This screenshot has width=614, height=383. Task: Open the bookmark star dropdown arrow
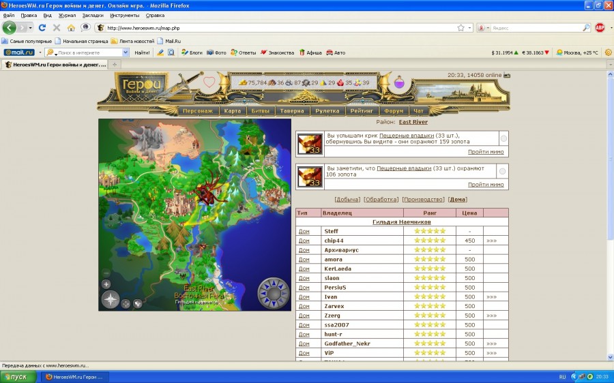(x=469, y=28)
